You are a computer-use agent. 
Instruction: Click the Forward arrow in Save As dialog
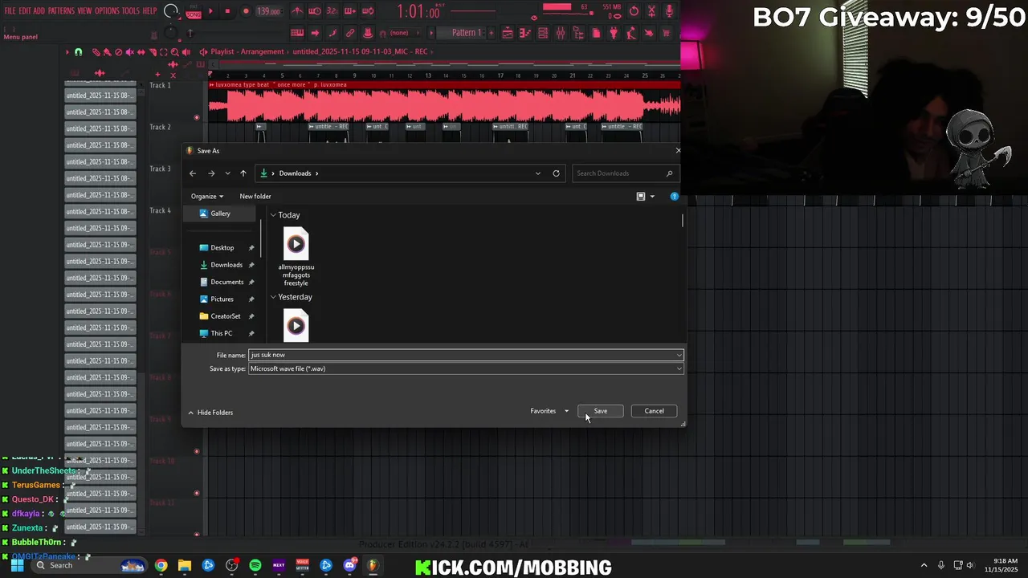pyautogui.click(x=211, y=173)
